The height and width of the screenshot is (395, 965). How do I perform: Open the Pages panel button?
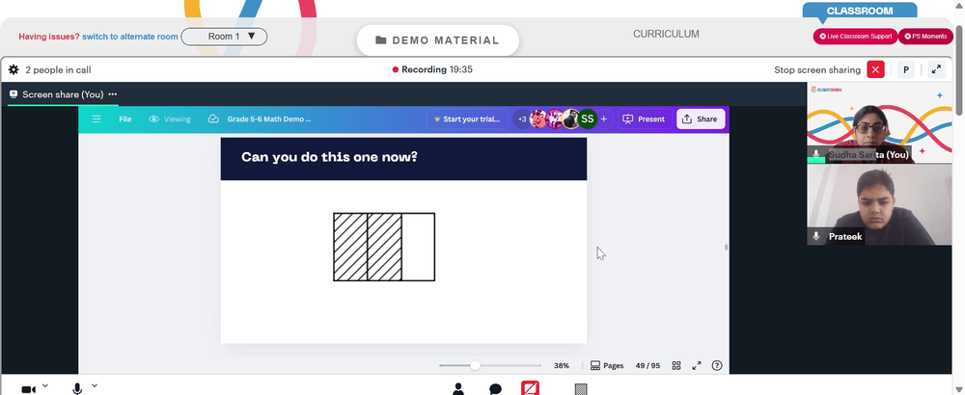click(x=607, y=365)
